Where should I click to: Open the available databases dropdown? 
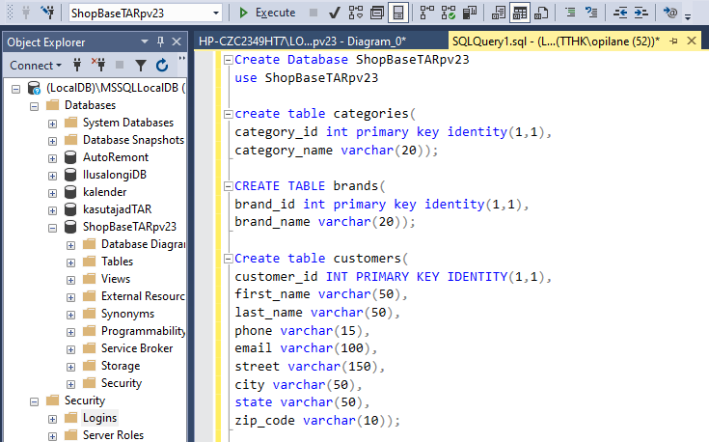pyautogui.click(x=215, y=13)
